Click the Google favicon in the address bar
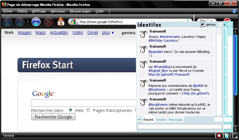 click(x=73, y=22)
